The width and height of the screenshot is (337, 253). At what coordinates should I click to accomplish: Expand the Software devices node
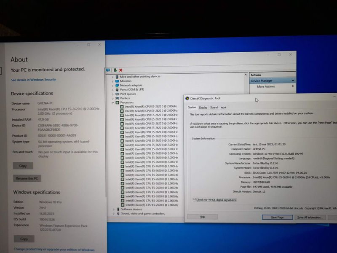coord(114,209)
